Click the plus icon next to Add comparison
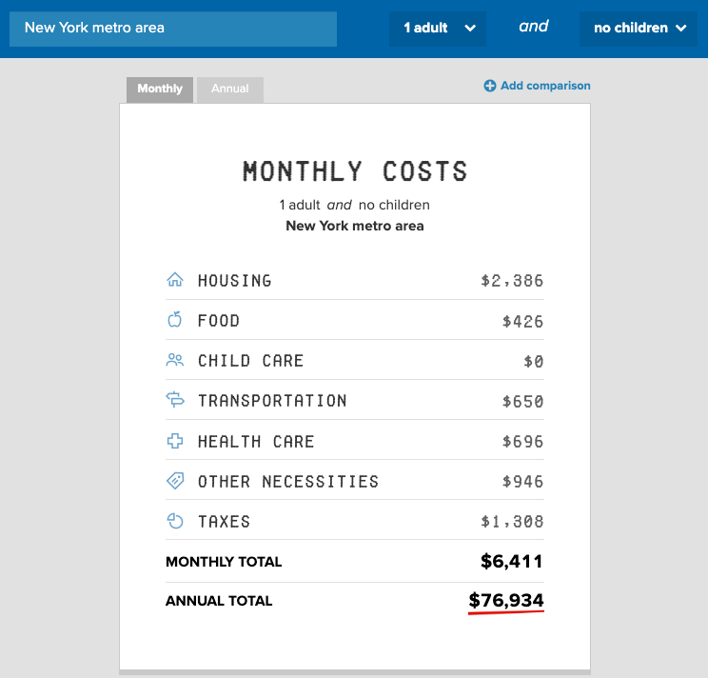This screenshot has height=678, width=708. [x=490, y=86]
